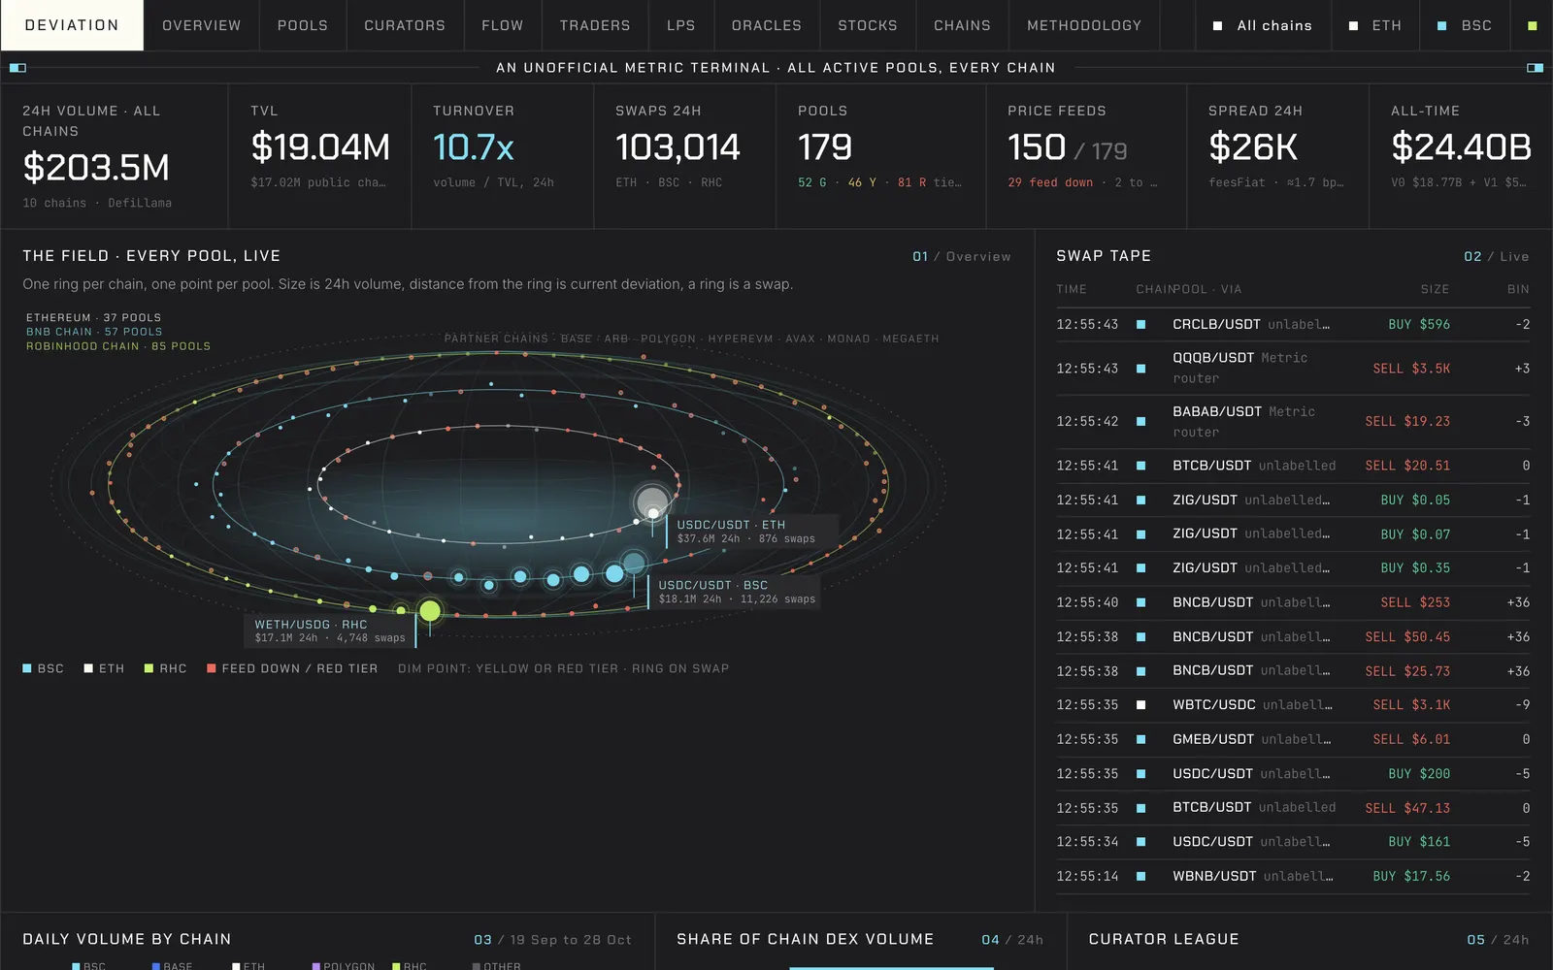Open the CURATORS tab

click(x=405, y=25)
